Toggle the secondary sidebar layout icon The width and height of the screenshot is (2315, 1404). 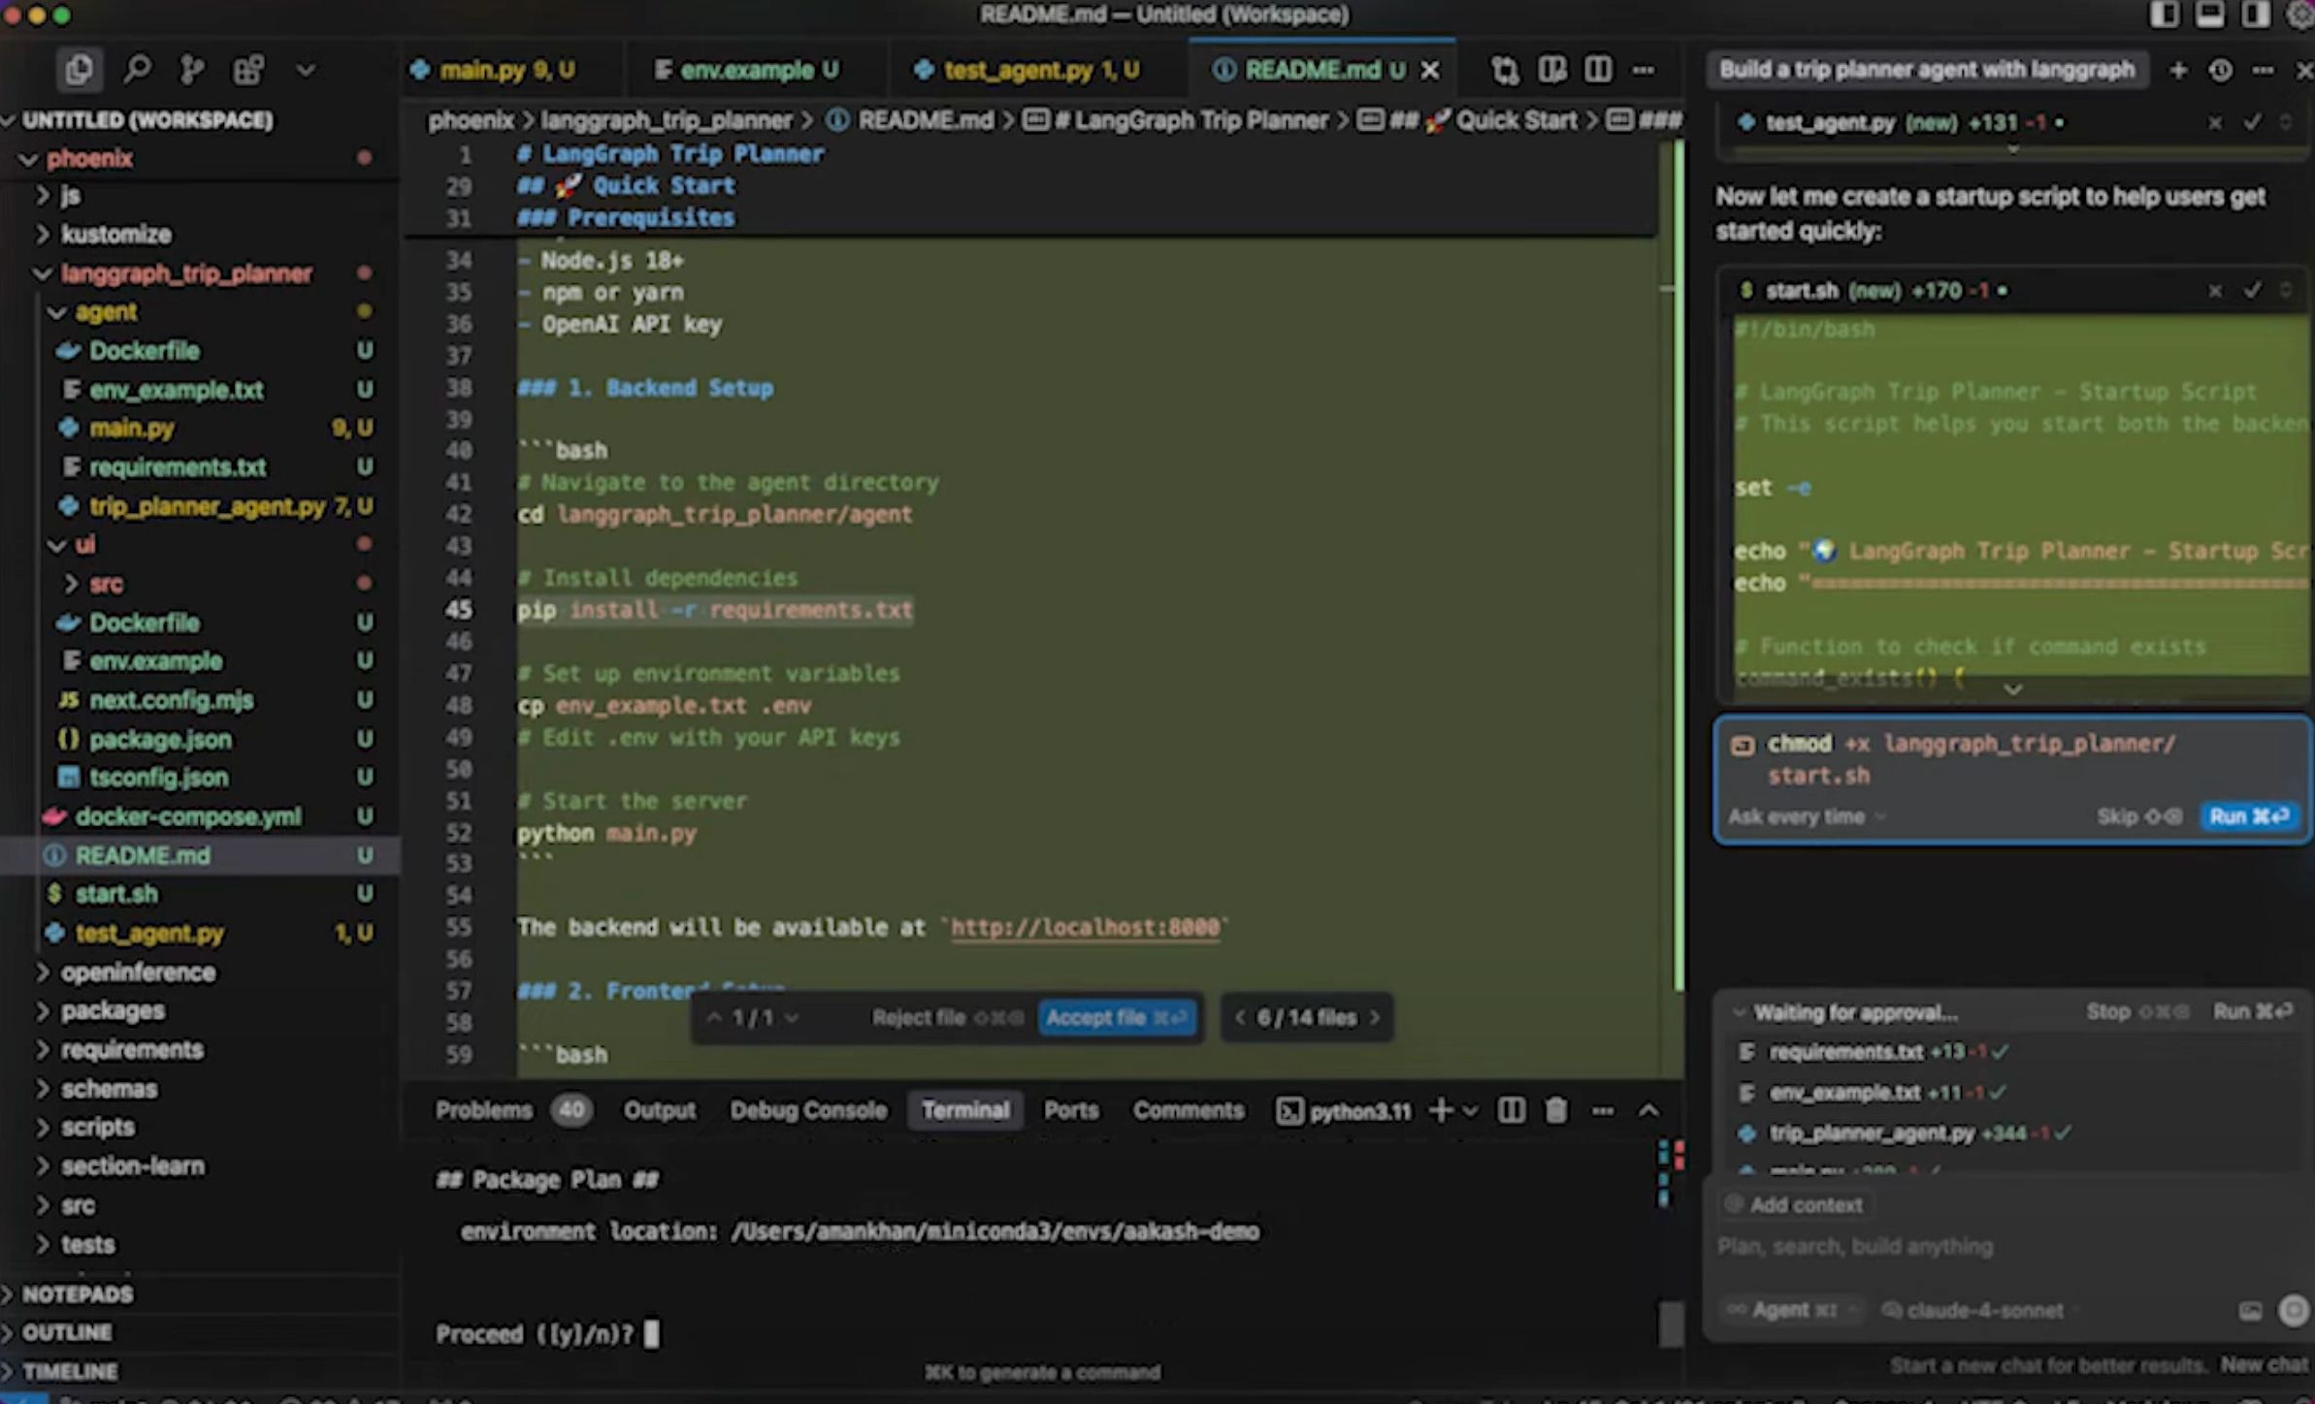2256,15
